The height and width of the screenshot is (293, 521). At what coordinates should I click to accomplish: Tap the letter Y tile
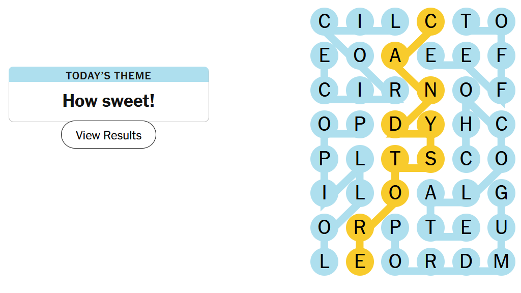[x=430, y=125]
